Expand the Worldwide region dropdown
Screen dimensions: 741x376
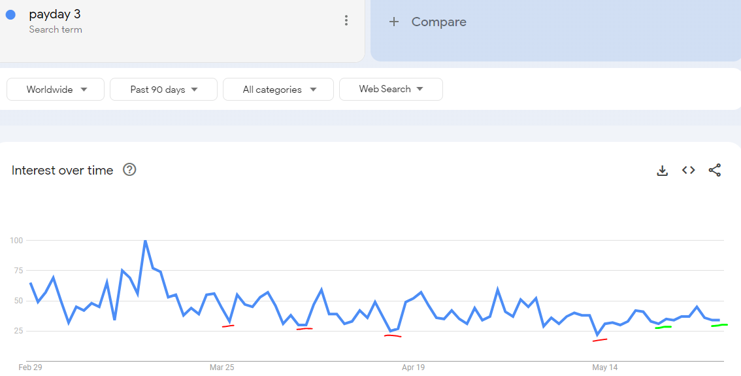(x=56, y=90)
